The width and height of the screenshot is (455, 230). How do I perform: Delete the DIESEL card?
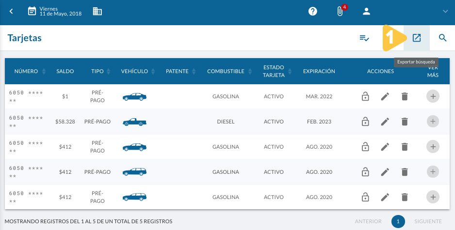405,122
